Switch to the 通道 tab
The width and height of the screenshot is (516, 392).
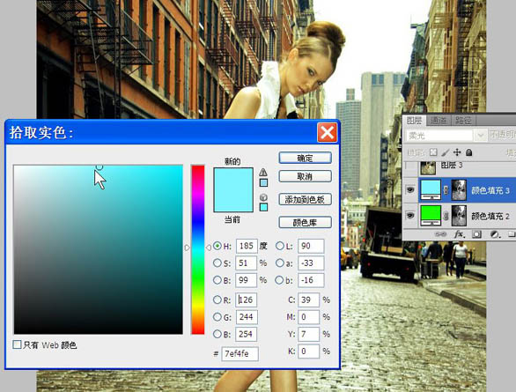(x=439, y=121)
